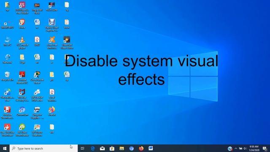This screenshot has width=270, height=152.
Task: Expand hidden system tray icons chevron
Action: tap(236, 148)
